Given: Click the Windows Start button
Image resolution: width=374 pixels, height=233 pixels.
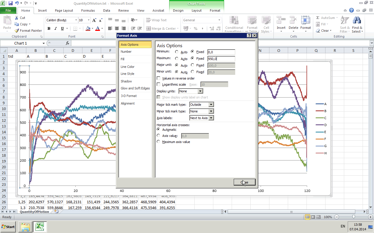Looking at the screenshot, I should 8,227.
